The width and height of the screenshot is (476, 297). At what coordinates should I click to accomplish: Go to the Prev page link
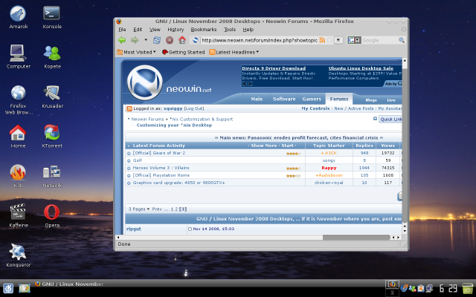157,209
